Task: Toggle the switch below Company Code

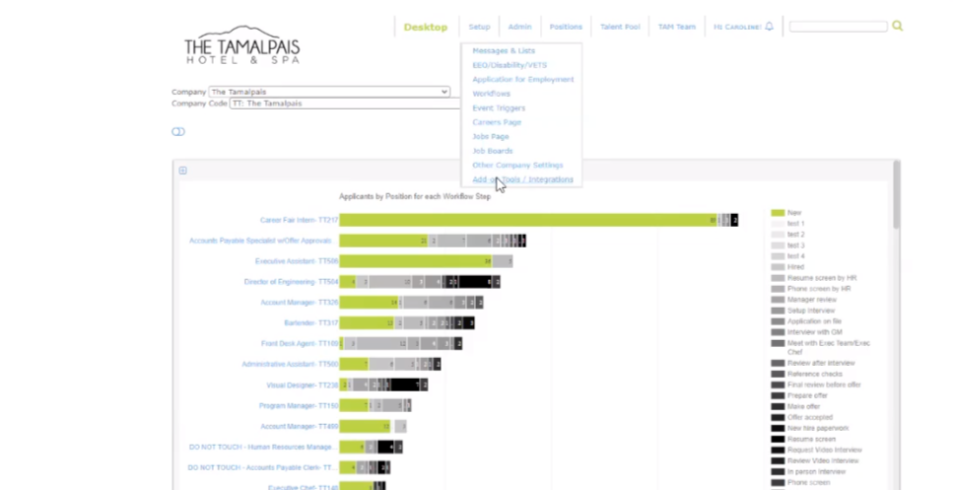Action: 178,132
